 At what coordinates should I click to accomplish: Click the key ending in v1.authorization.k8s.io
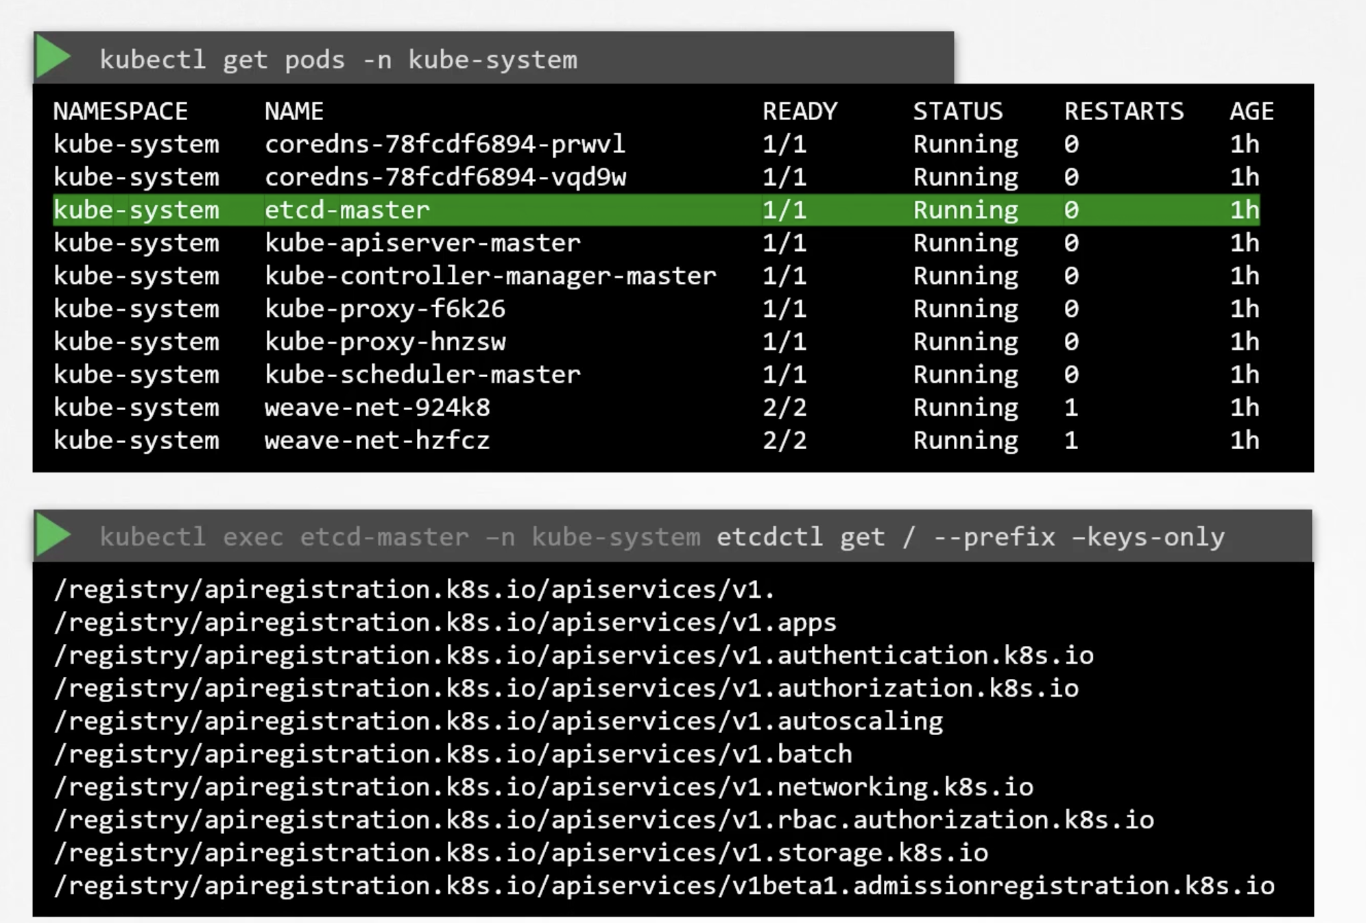pyautogui.click(x=566, y=688)
